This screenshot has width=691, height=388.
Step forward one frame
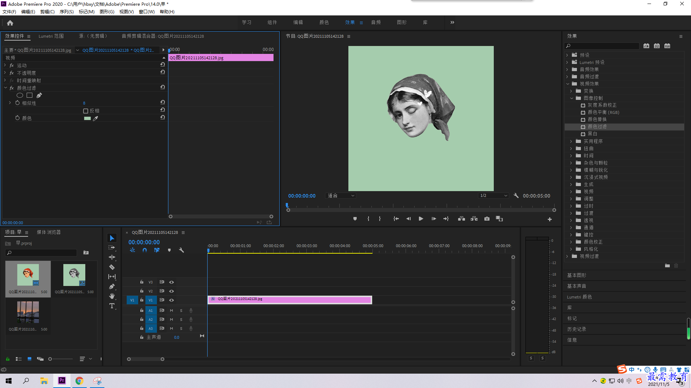coord(434,219)
